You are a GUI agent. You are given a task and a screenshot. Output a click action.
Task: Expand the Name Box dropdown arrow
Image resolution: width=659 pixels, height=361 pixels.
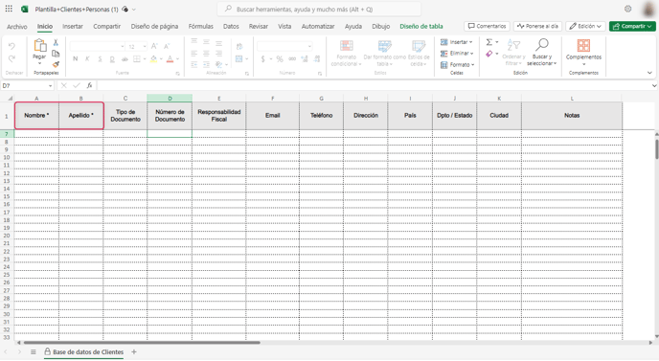[x=51, y=86]
